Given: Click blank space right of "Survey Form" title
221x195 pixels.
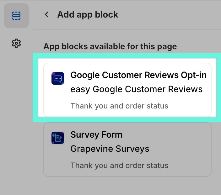Looking at the screenshot, I should coord(166,135).
